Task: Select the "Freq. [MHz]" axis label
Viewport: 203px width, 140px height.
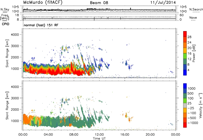Action: click(x=5, y=17)
